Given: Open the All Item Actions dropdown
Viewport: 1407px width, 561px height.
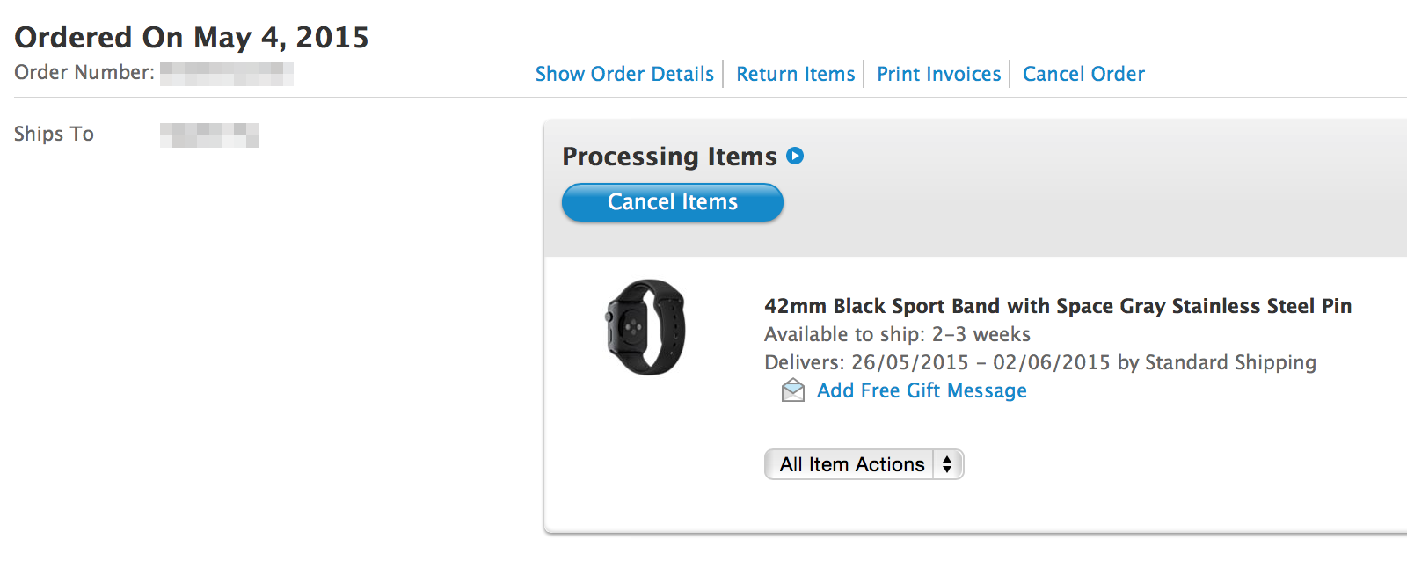Looking at the screenshot, I should (x=851, y=464).
